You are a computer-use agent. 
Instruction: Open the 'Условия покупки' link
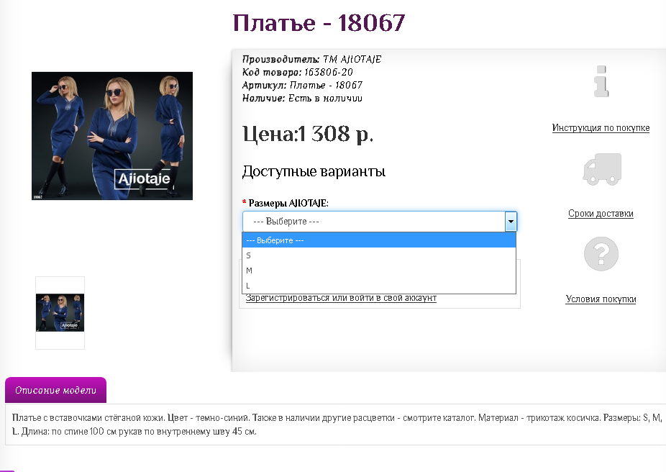coord(601,299)
